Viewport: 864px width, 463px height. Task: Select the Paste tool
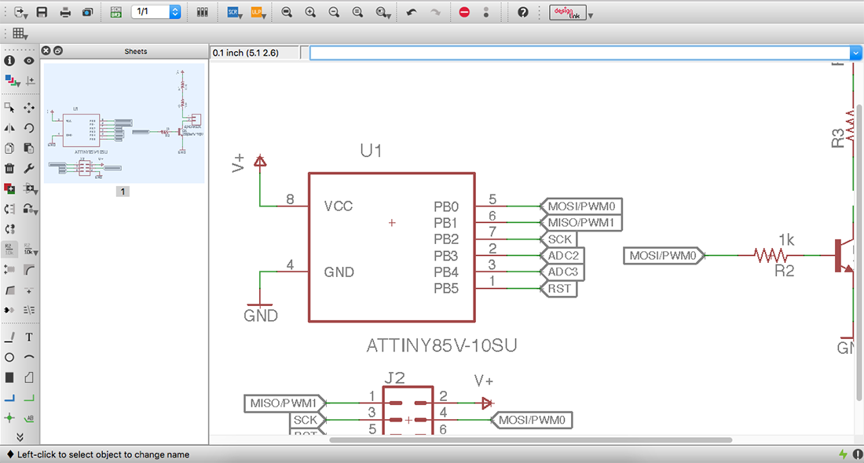click(29, 148)
